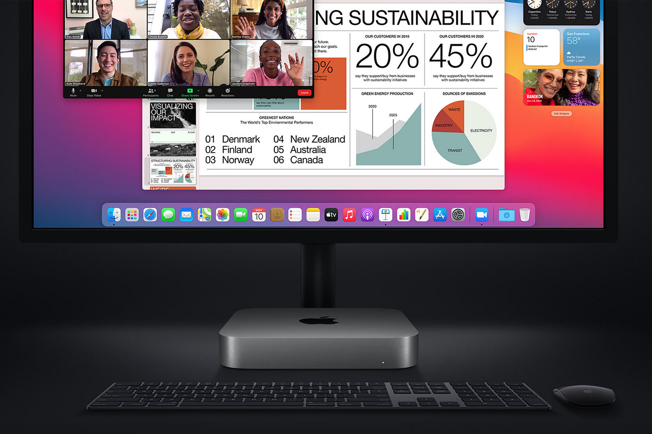Click the Sydney world clock
Viewport: 652px width, 434px height.
[570, 9]
